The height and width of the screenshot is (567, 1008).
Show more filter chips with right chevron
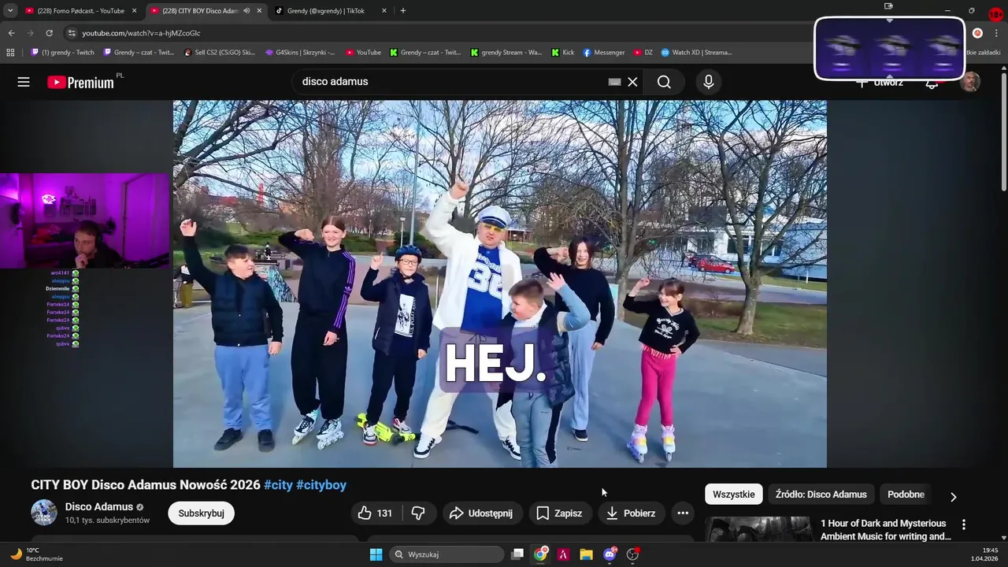coord(953,497)
